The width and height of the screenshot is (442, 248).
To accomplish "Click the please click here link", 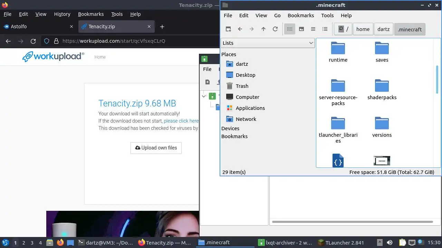I will pyautogui.click(x=181, y=121).
